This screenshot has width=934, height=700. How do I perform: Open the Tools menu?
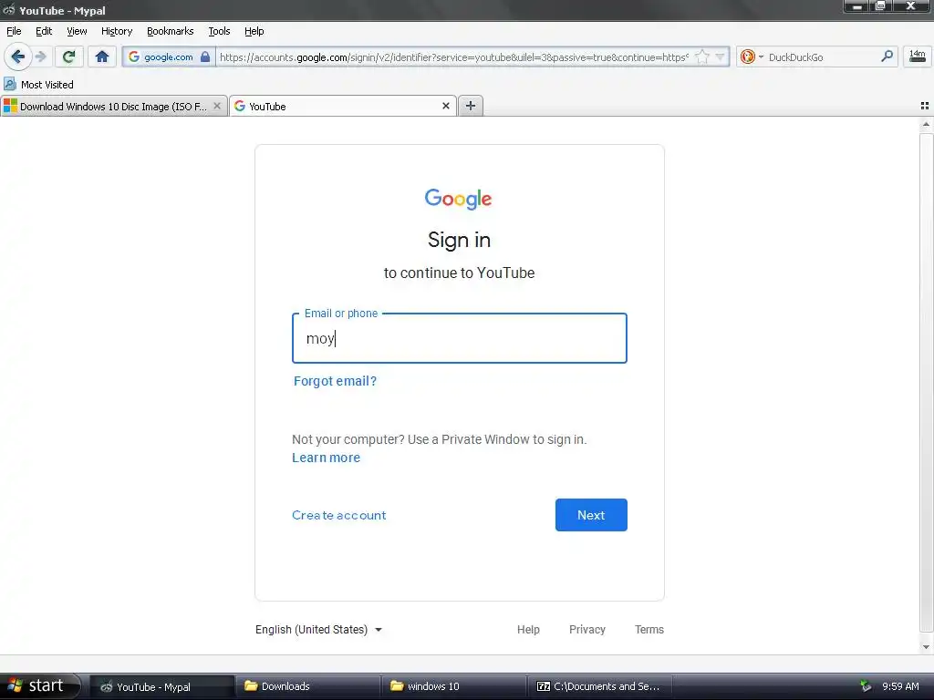pyautogui.click(x=219, y=31)
